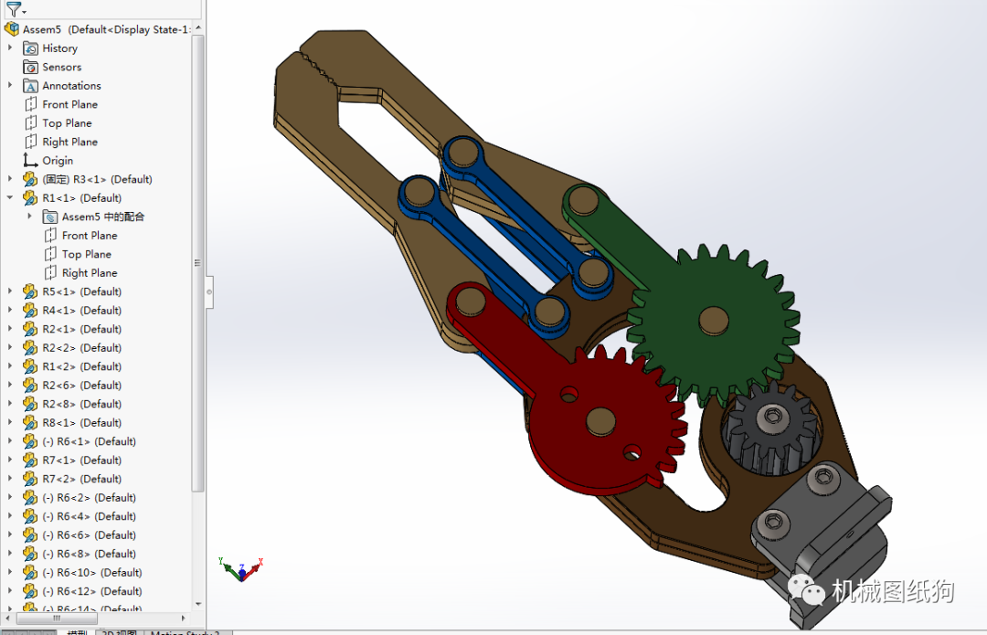Expand the History tree node
987x635 pixels.
click(9, 48)
